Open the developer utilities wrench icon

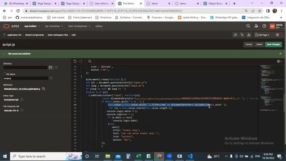tap(242, 35)
